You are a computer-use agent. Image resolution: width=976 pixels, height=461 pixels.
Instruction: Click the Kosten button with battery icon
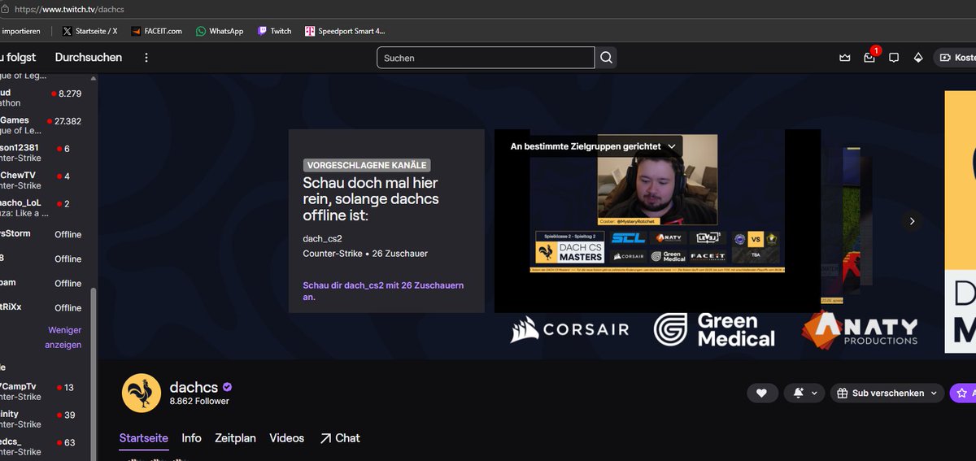tap(955, 58)
